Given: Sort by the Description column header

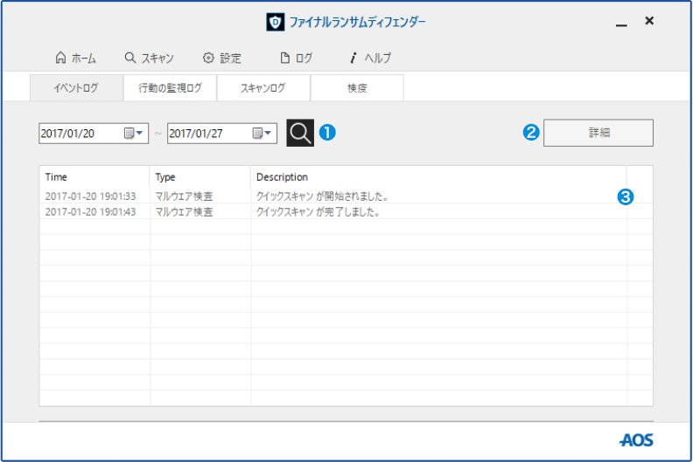Looking at the screenshot, I should point(438,177).
